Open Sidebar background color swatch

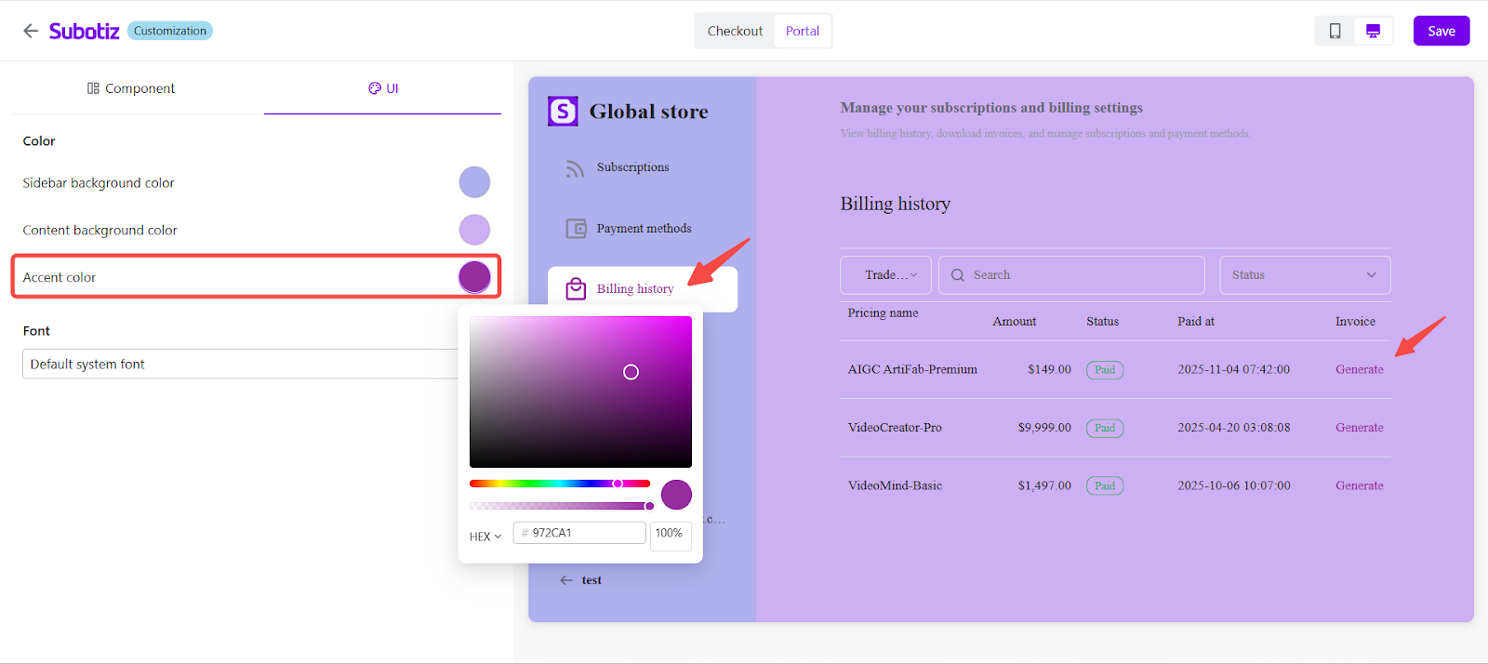474,182
